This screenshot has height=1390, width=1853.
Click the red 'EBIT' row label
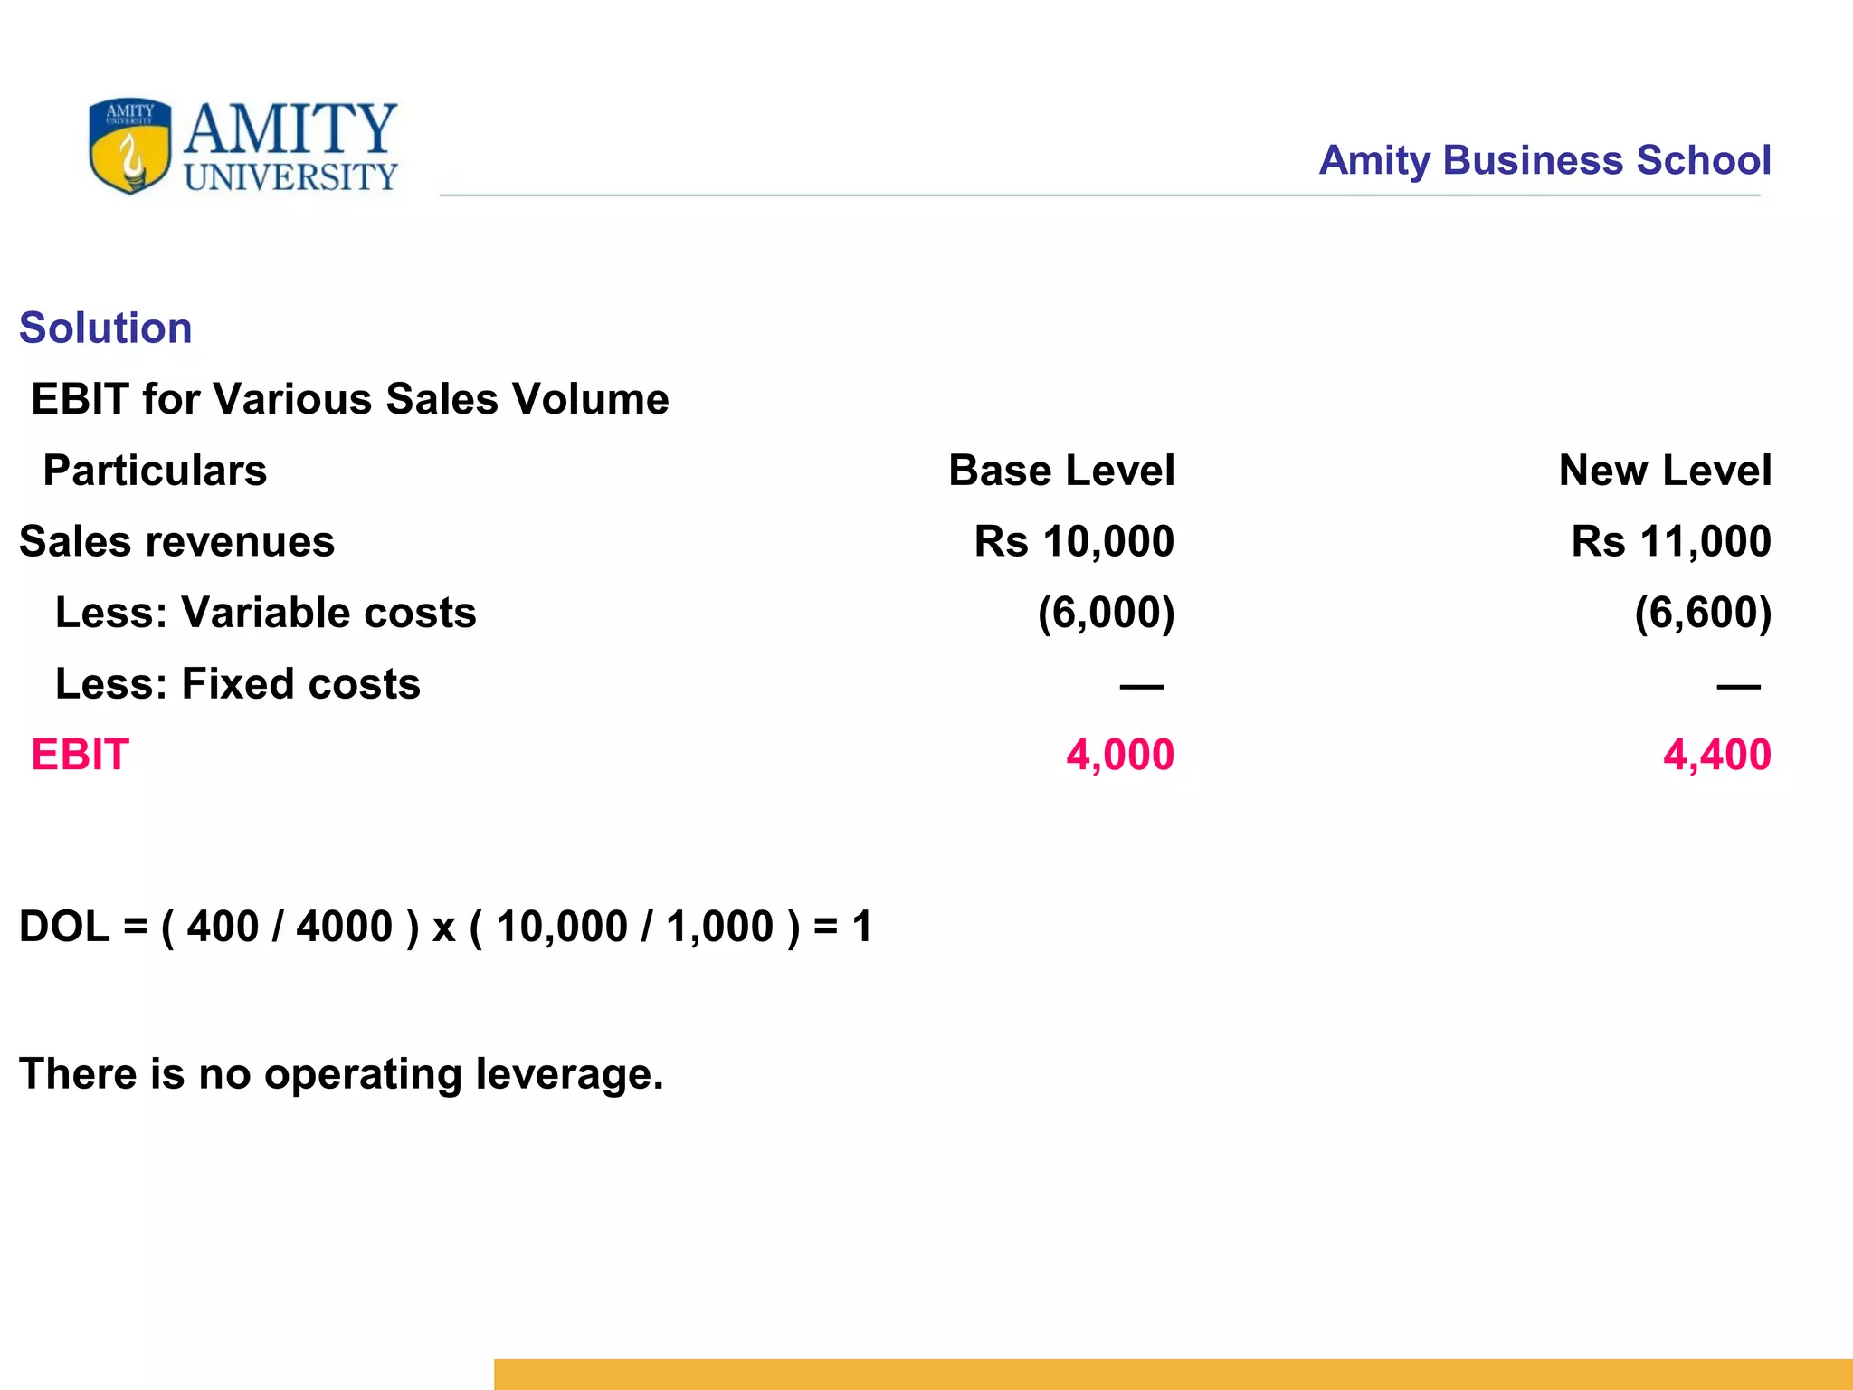[81, 755]
